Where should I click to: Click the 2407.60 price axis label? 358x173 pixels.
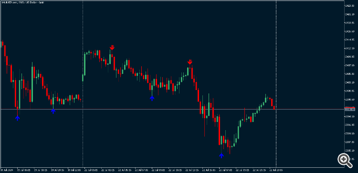(x=350, y=65)
